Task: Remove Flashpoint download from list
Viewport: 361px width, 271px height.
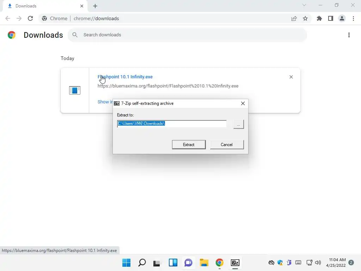Action: [x=291, y=77]
